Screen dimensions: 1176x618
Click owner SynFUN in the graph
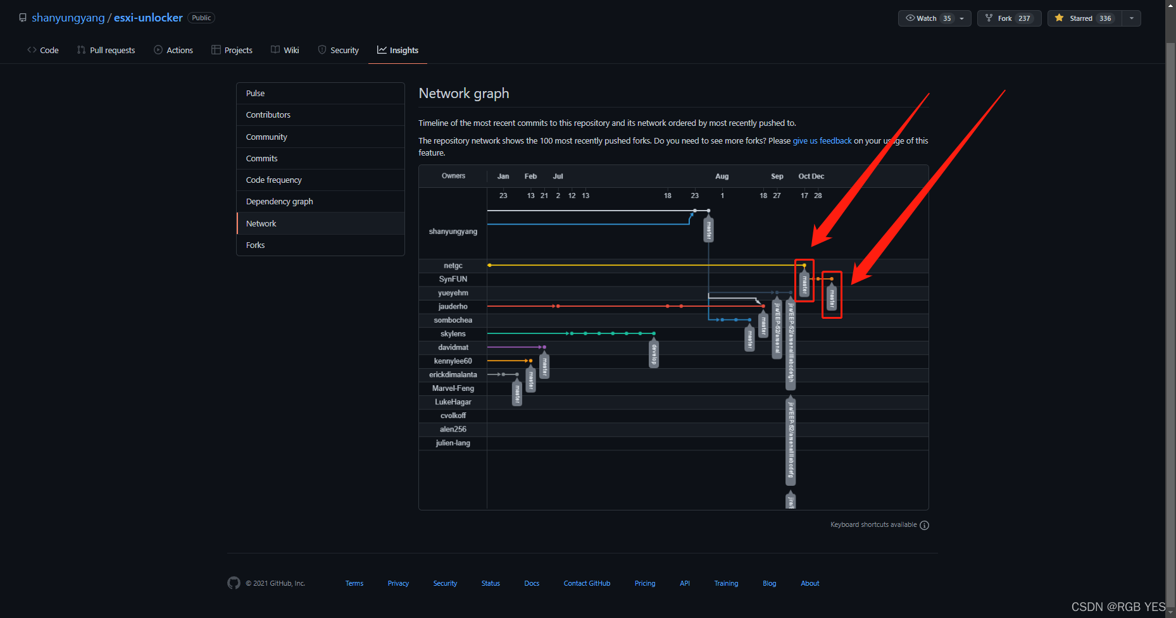coord(453,279)
